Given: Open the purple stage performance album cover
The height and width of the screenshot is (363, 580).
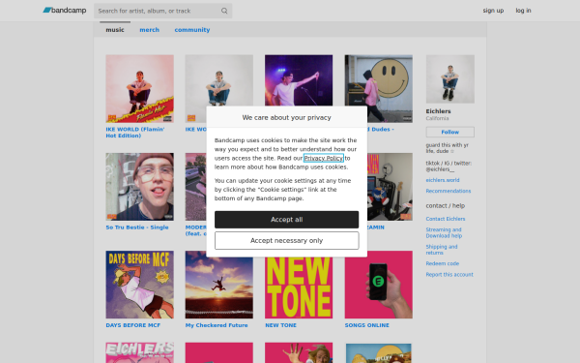Looking at the screenshot, I should (299, 80).
